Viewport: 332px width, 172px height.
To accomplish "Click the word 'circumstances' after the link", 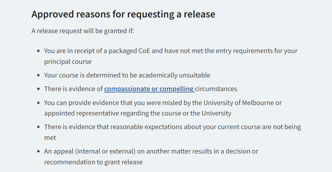I will pos(216,89).
